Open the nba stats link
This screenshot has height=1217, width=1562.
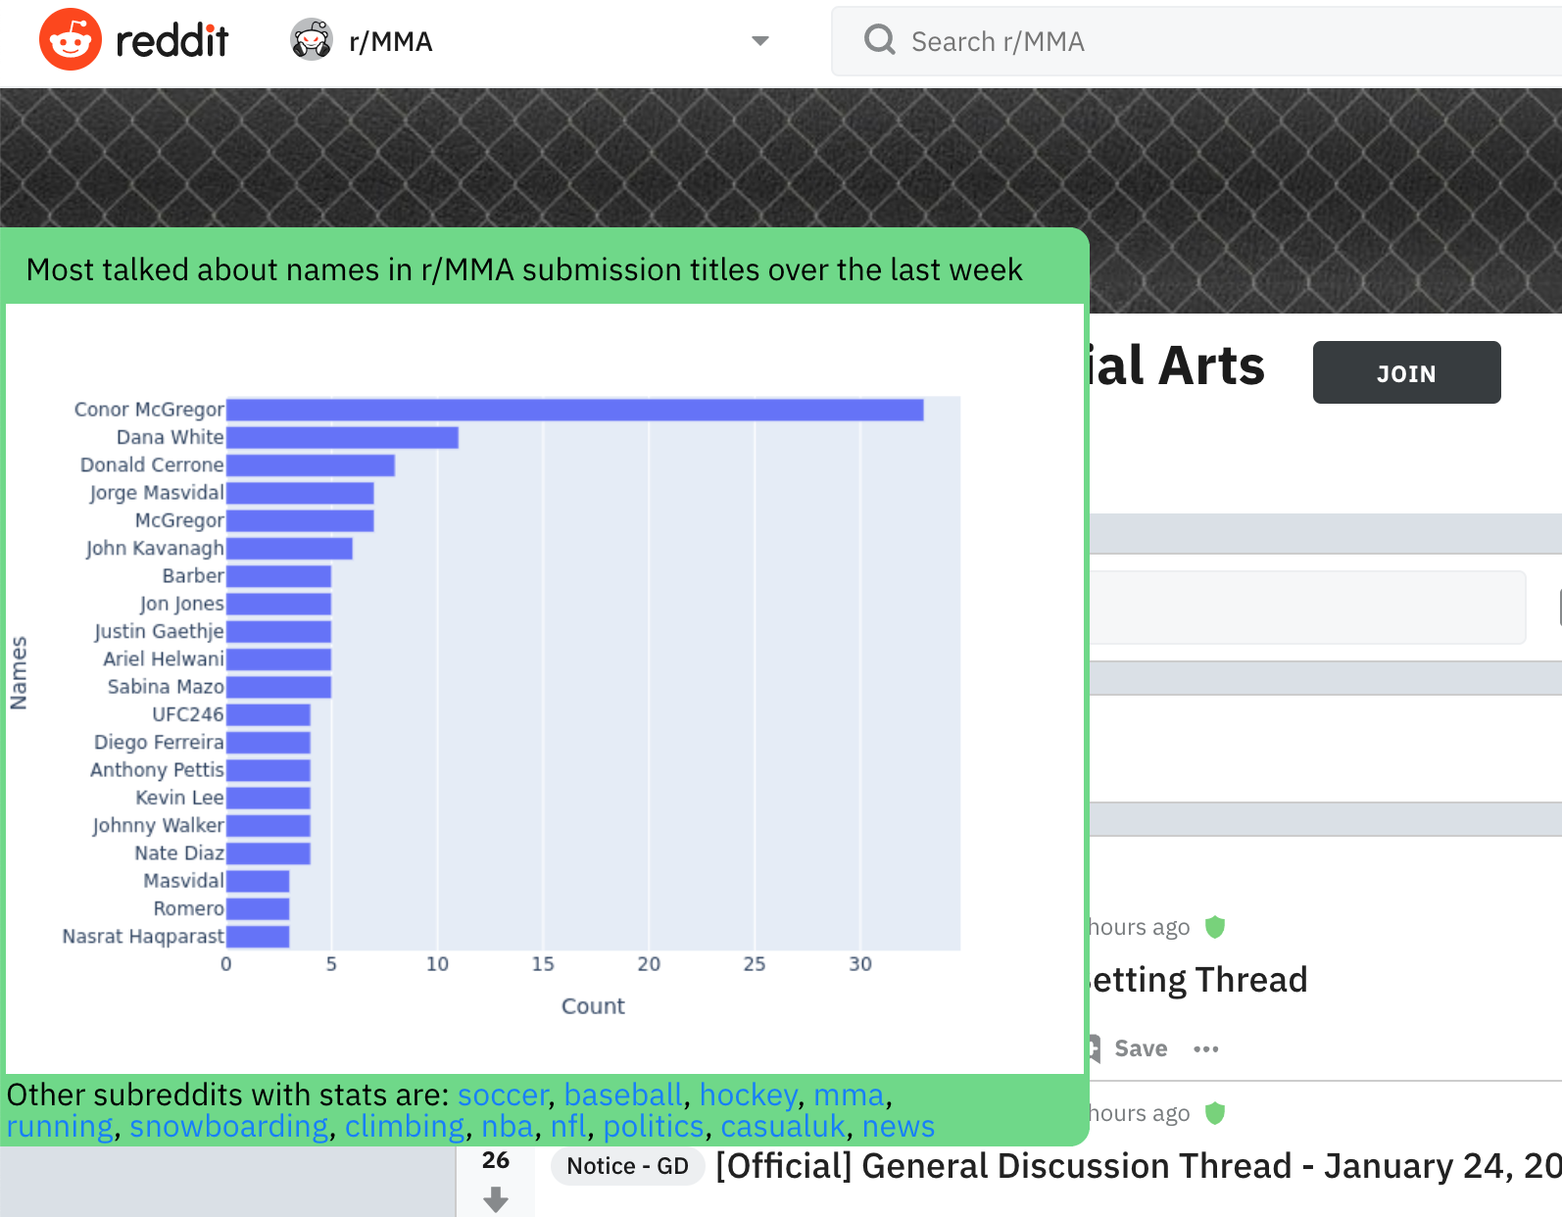pos(508,1127)
